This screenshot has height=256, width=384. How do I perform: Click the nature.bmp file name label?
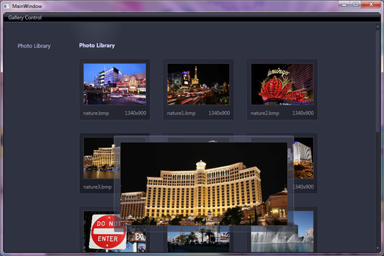(x=96, y=113)
